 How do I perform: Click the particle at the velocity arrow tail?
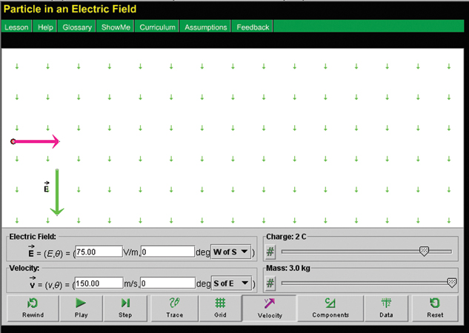pos(13,141)
